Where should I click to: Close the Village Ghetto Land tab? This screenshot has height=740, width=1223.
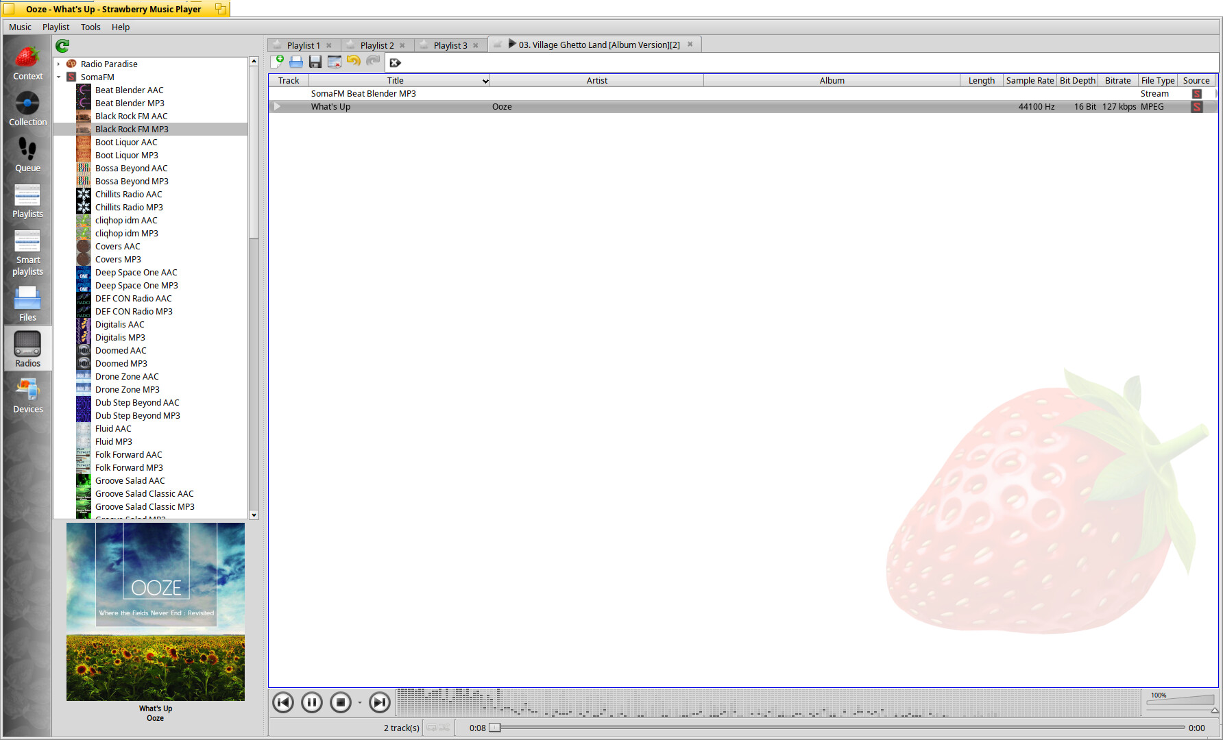coord(690,45)
